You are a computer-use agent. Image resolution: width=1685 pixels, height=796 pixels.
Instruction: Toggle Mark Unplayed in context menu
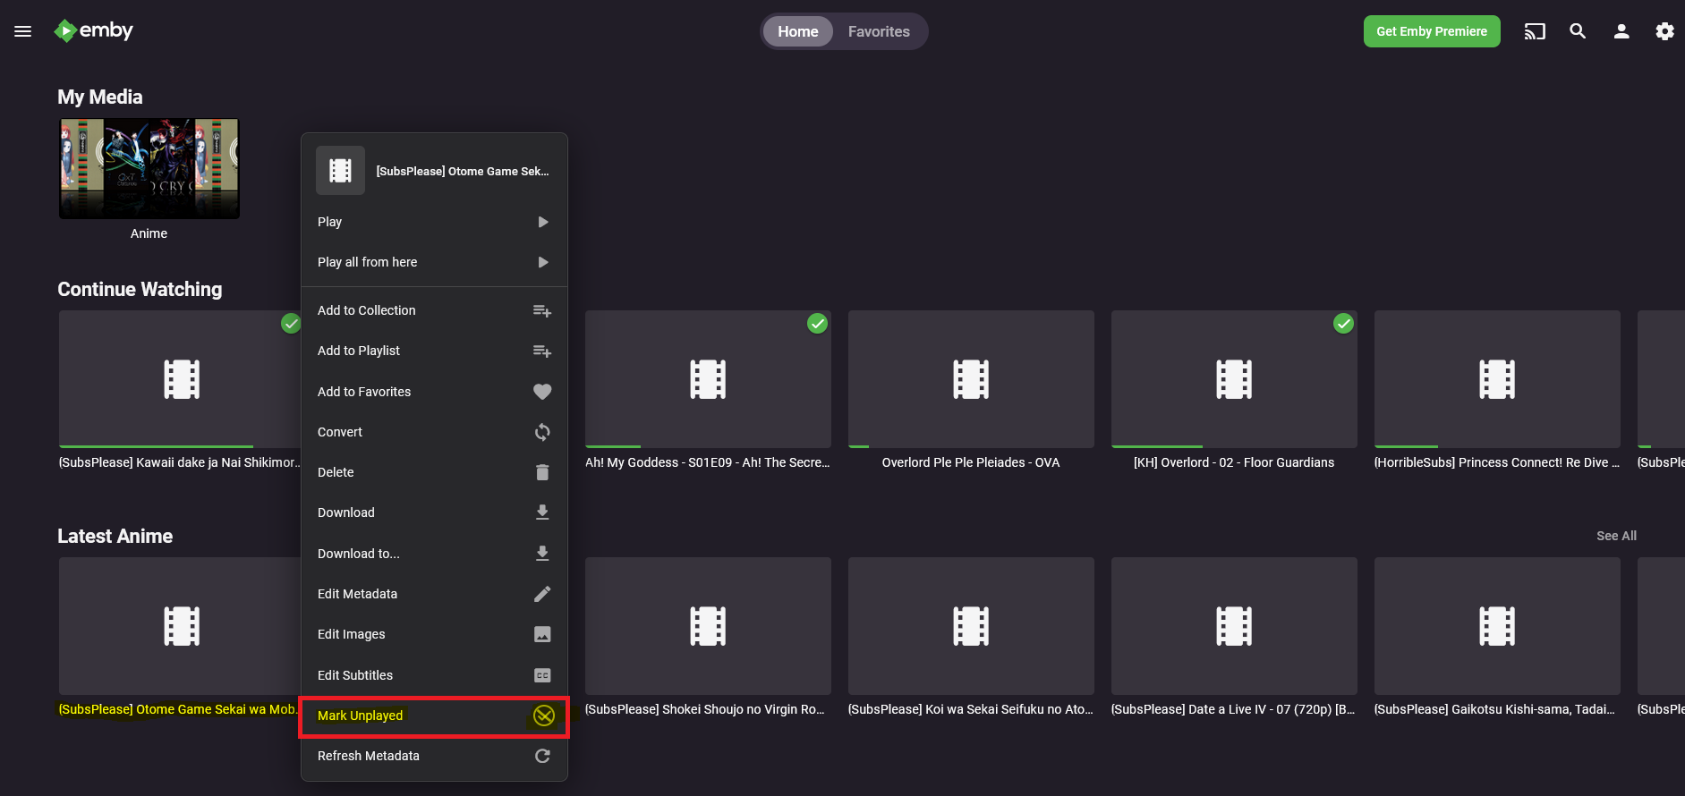(x=434, y=716)
